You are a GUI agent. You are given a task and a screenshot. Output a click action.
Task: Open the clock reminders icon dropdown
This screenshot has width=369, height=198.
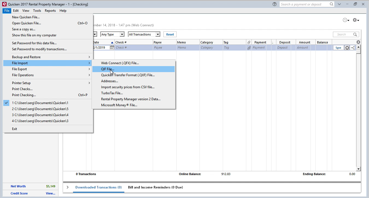pyautogui.click(x=346, y=20)
